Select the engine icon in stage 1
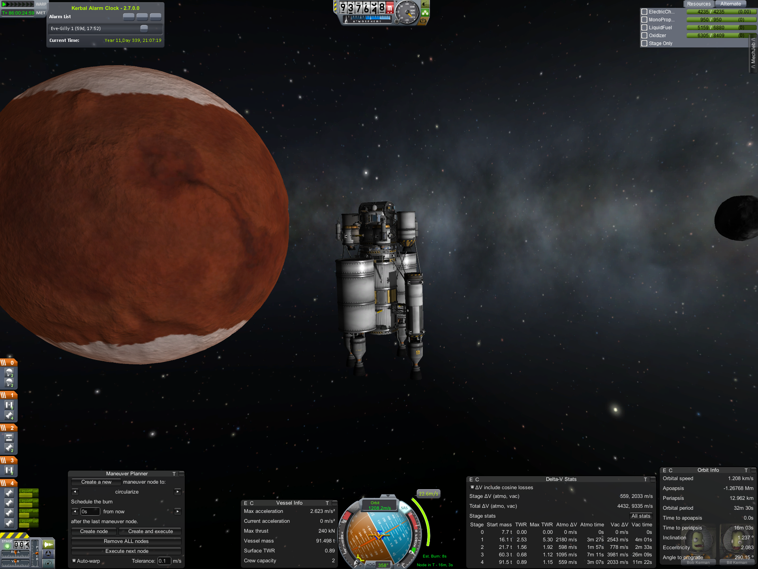 9,415
